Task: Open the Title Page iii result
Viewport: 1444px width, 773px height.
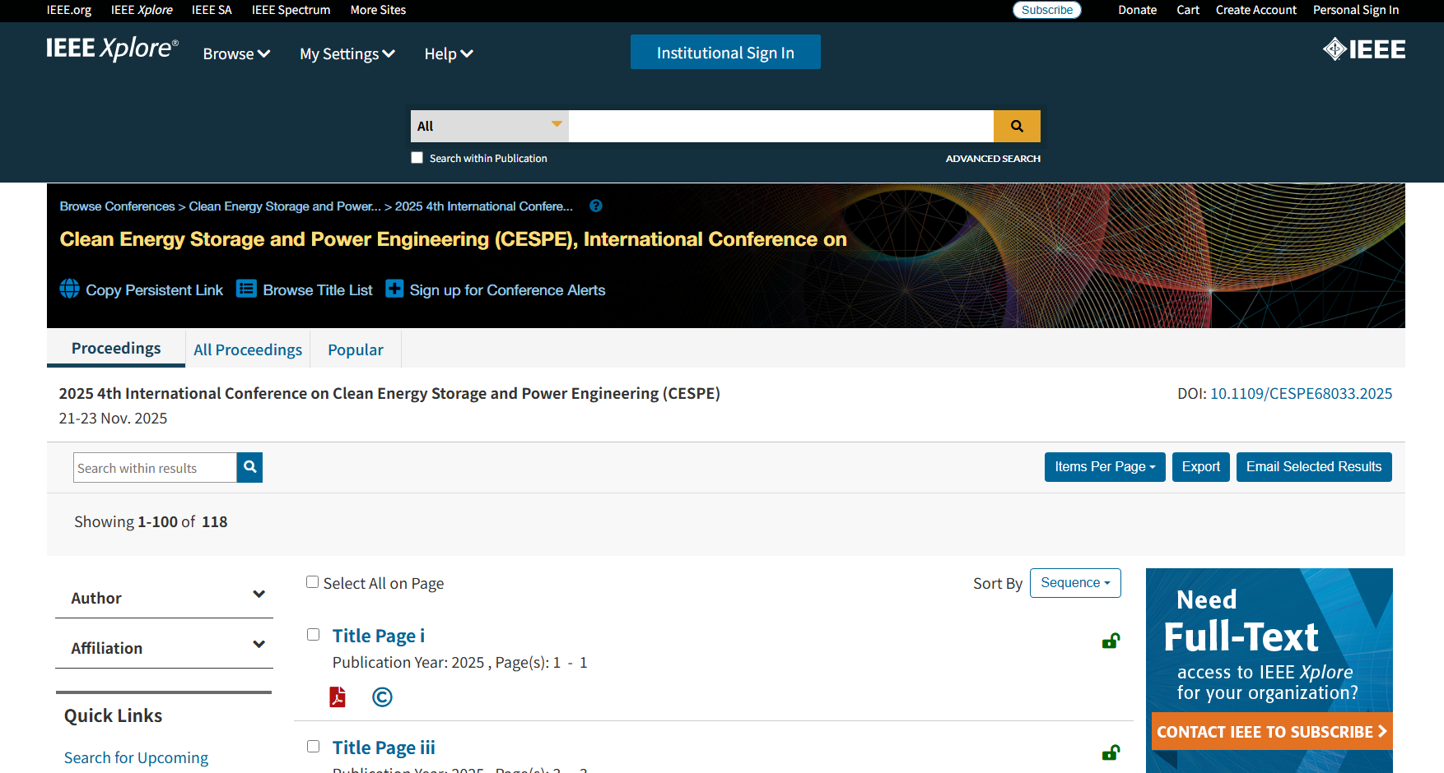Action: click(384, 748)
